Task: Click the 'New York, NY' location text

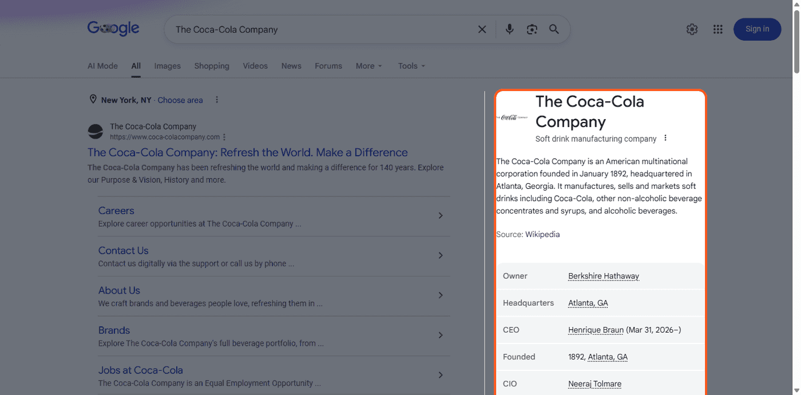Action: click(x=126, y=100)
